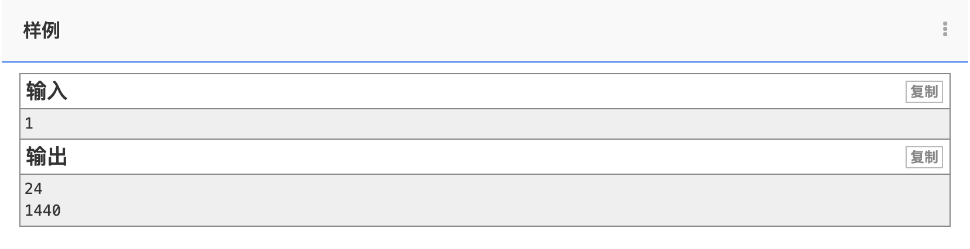Click blank space in the 输入 header row
Image resolution: width=970 pixels, height=249 pixels.
point(469,92)
